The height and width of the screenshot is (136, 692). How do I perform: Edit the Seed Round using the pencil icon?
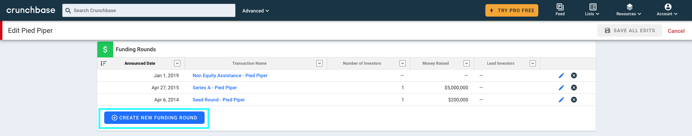click(561, 100)
